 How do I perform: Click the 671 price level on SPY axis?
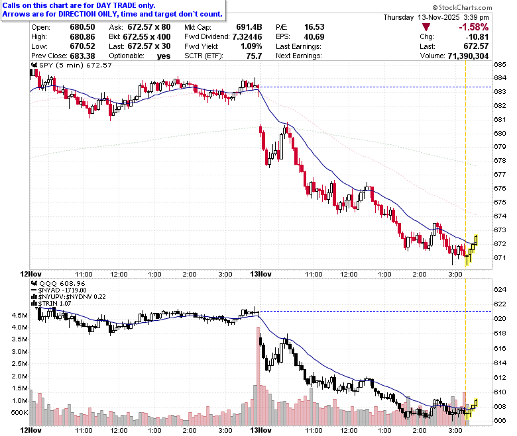click(x=500, y=257)
